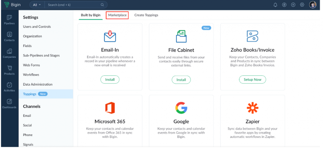Open the Dashboards sidebar icon
The image size is (323, 148).
tap(9, 104)
